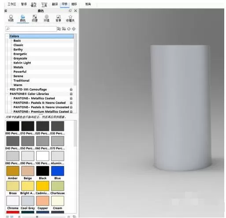Pick the Brass color swatch
The width and height of the screenshot is (226, 218).
(x=13, y=186)
